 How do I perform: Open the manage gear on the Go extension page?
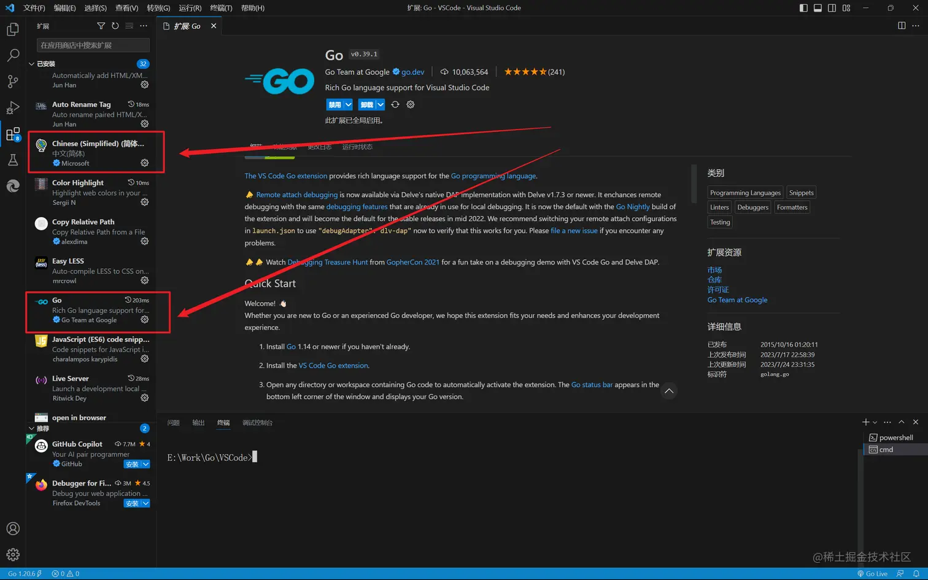[x=411, y=104]
